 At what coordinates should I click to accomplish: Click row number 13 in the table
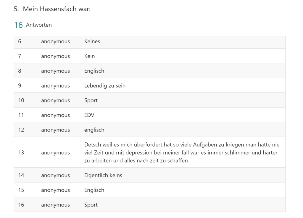(x=21, y=153)
